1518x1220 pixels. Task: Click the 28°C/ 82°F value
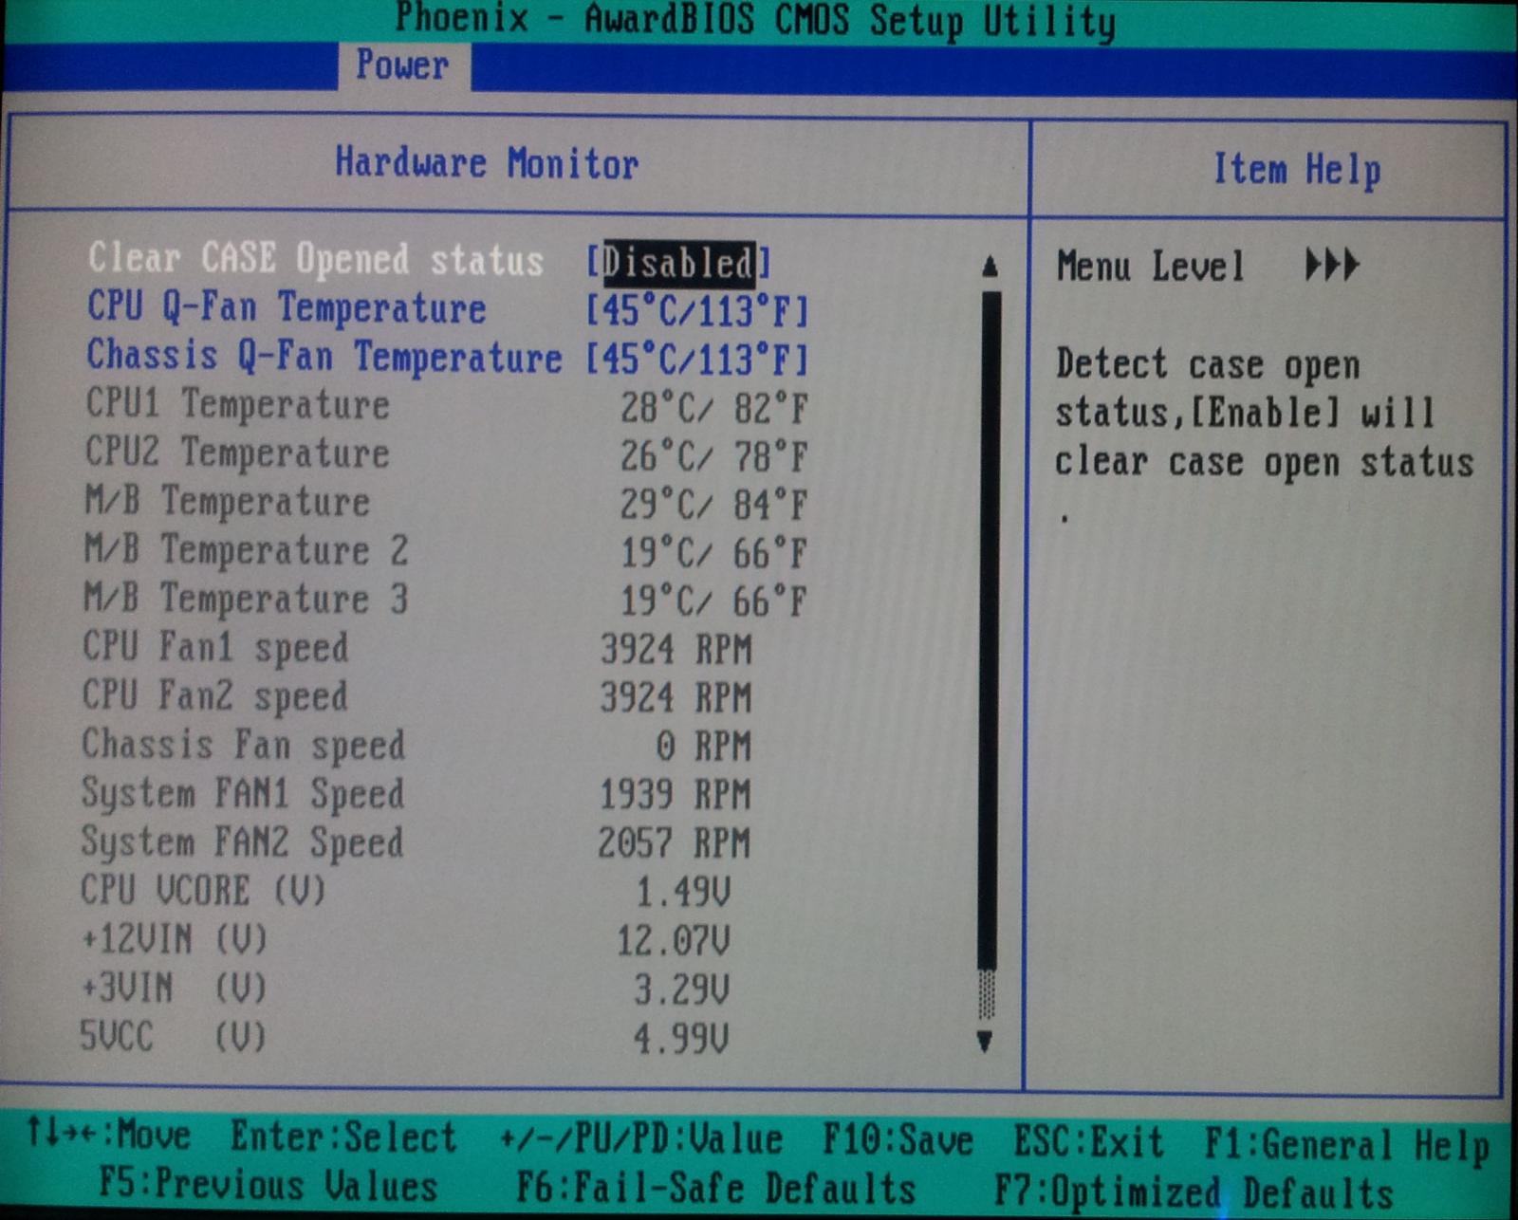pos(714,409)
